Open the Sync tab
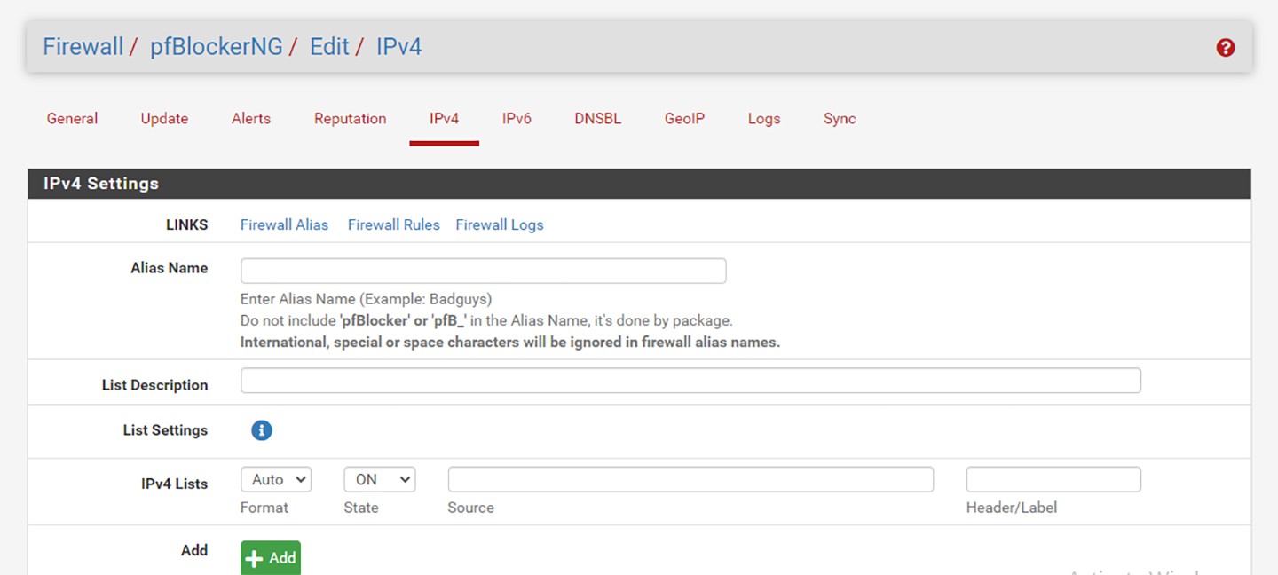 point(840,119)
